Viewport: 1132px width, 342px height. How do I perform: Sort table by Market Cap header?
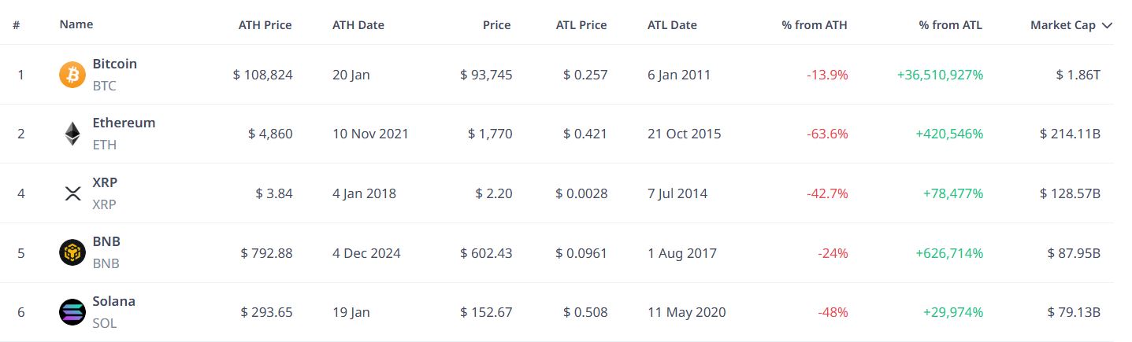point(1063,25)
